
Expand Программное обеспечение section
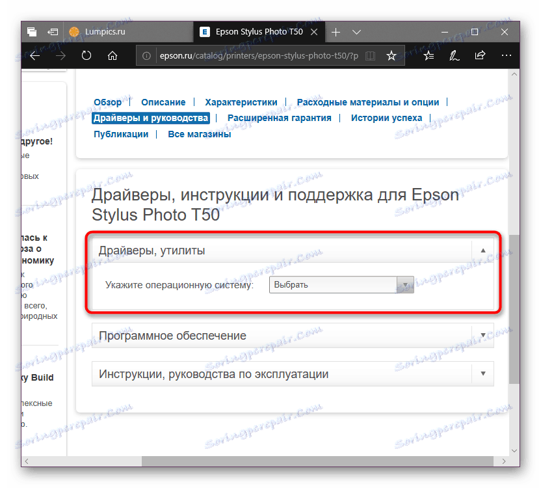pyautogui.click(x=293, y=335)
